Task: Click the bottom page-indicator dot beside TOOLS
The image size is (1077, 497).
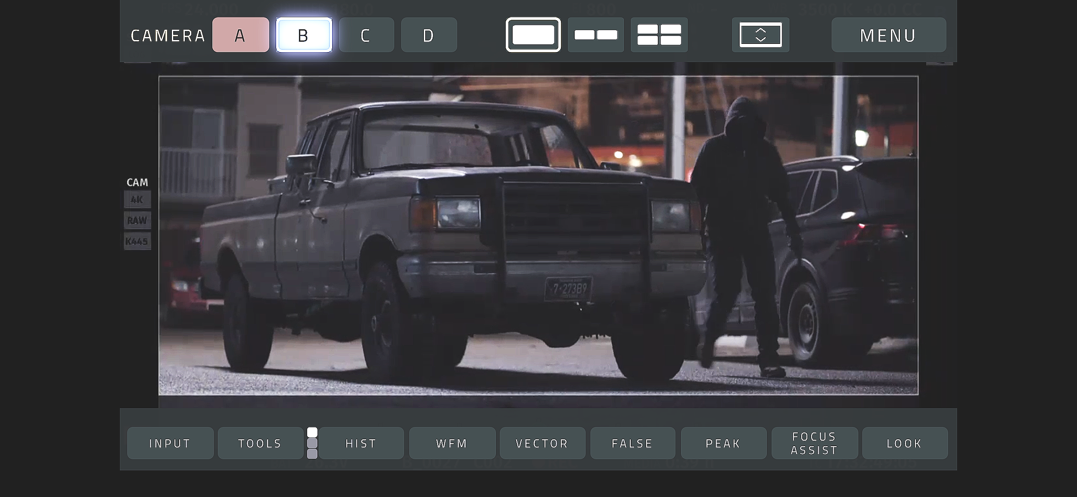Action: tap(312, 454)
